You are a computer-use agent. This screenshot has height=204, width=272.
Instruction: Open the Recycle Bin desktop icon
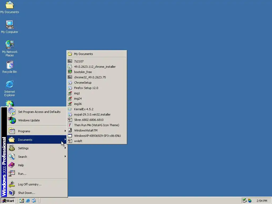pos(10,67)
